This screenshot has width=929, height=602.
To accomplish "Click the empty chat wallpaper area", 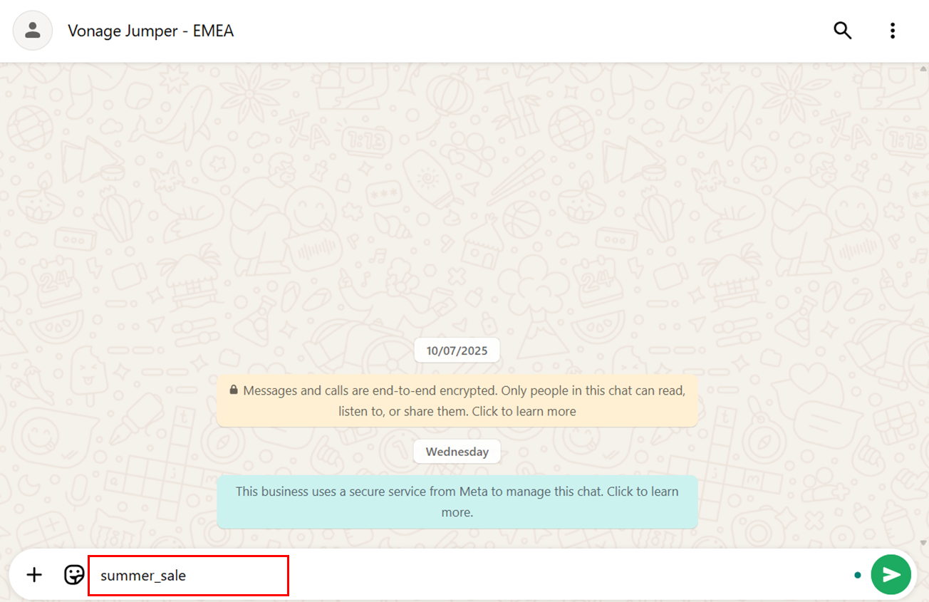I will click(456, 199).
